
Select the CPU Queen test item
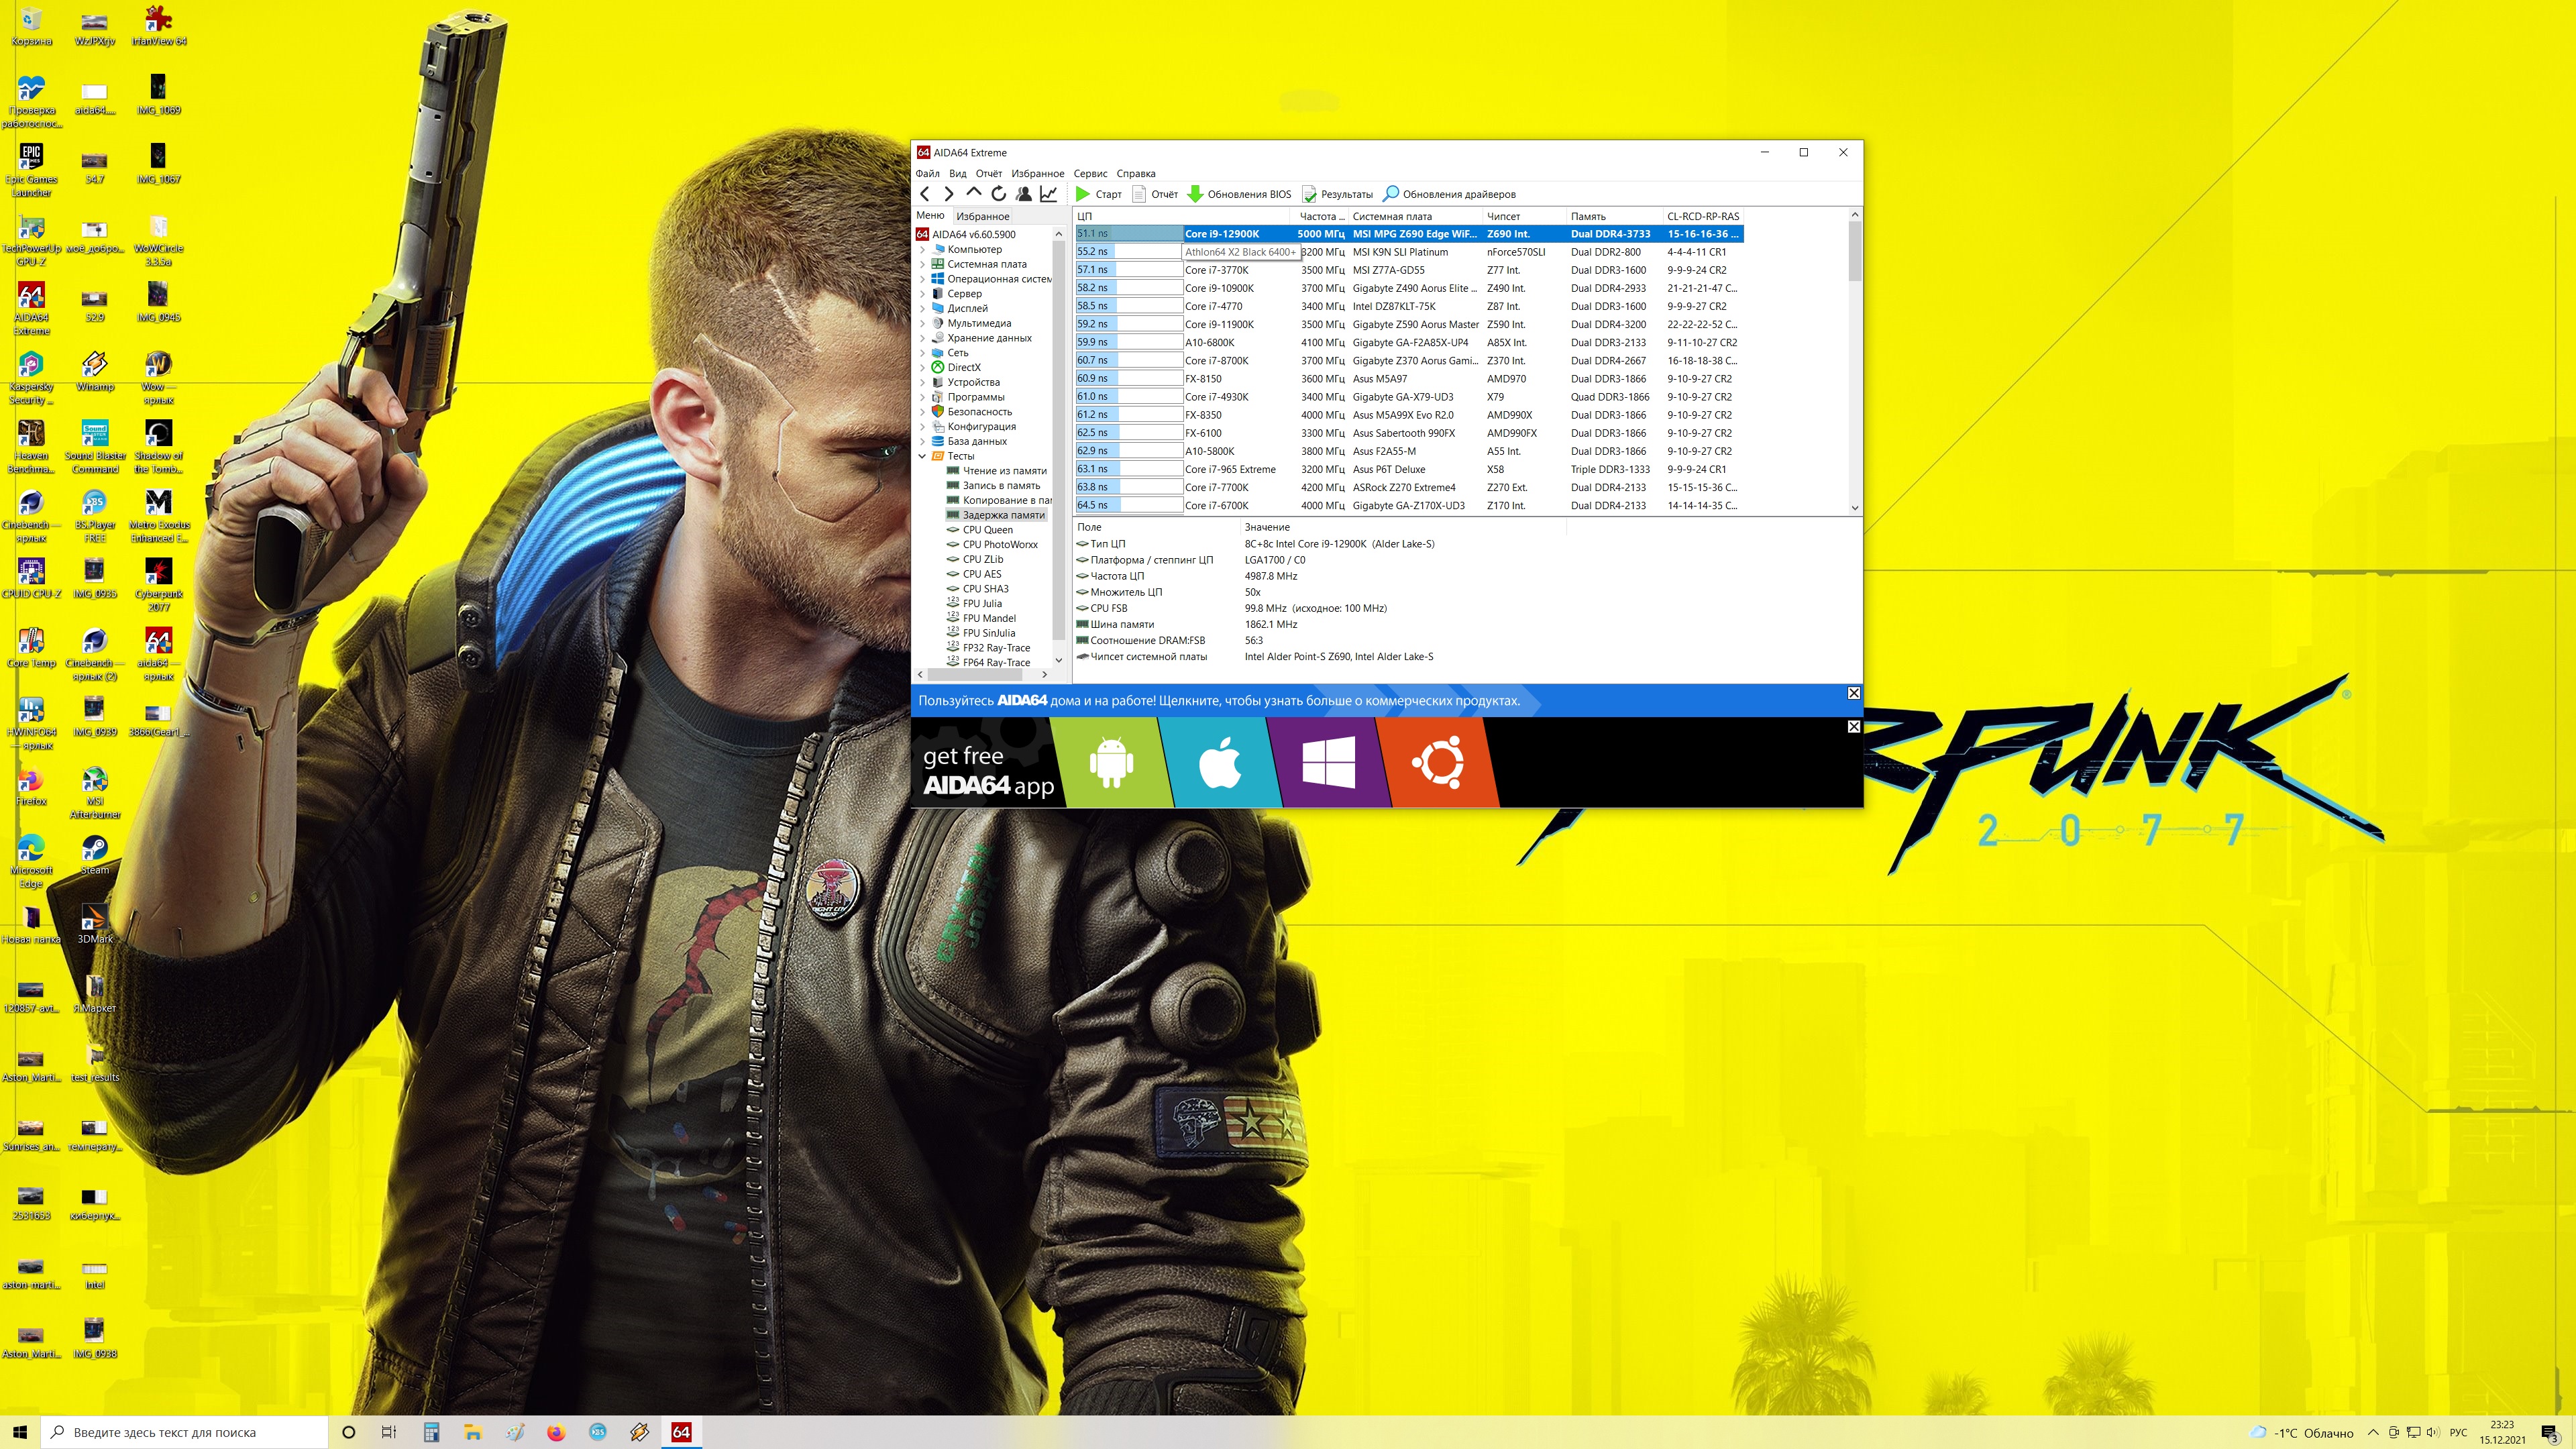[x=987, y=530]
